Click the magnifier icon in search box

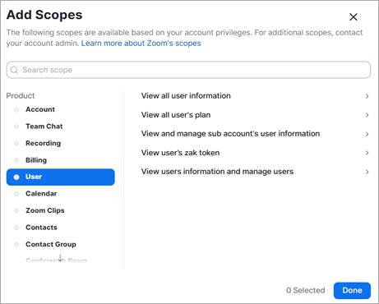coord(14,70)
